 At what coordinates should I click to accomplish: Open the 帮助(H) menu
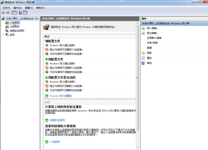[x=40, y=8]
